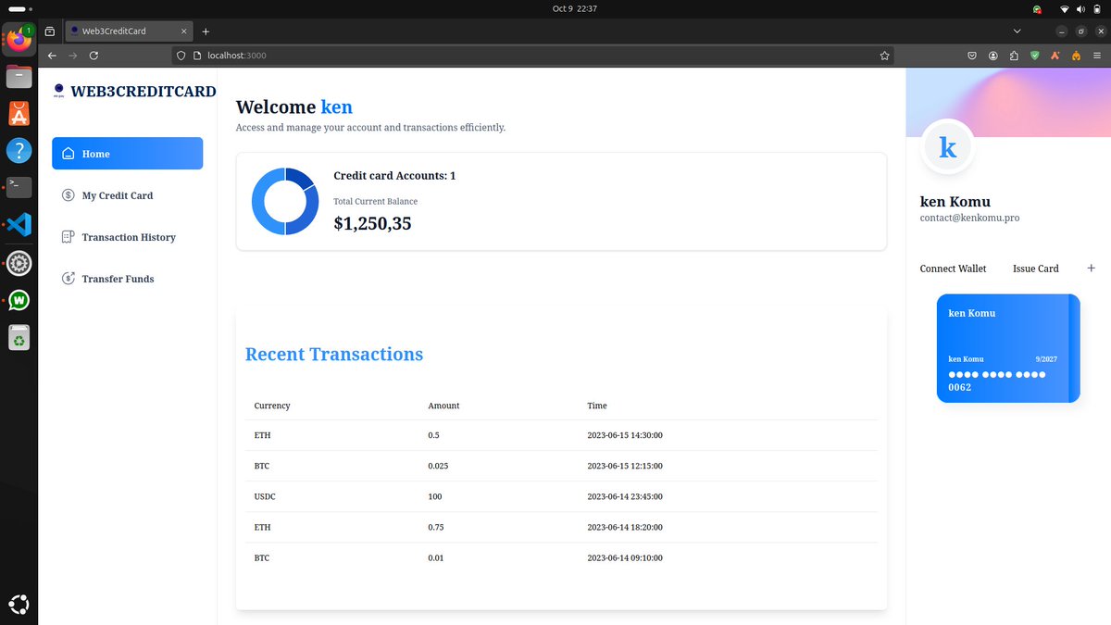Click the dollar icon beside My Credit Card
This screenshot has height=625, width=1111.
tap(69, 195)
